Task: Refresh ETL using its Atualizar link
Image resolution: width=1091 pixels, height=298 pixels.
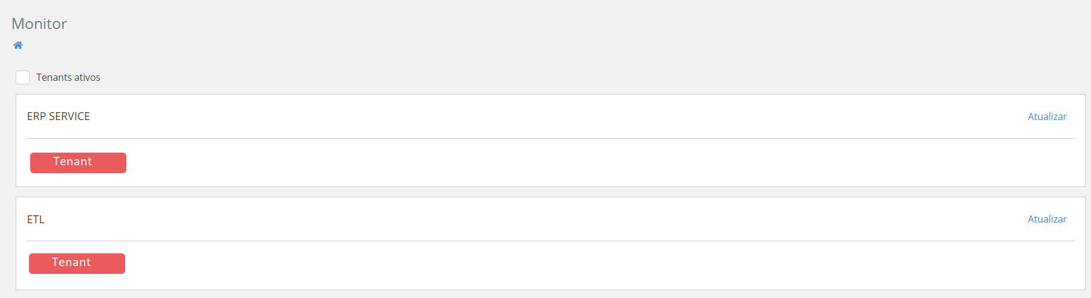Action: point(1047,219)
